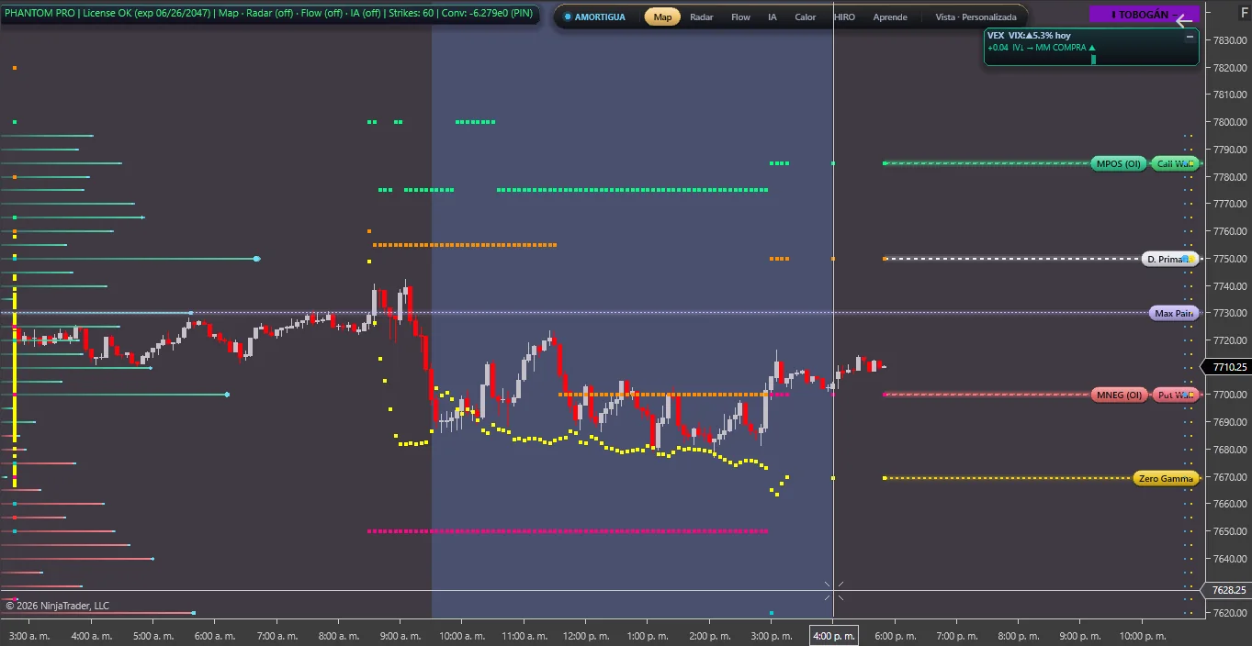Click the white back arrow icon
Screen dimensions: 1252x646
(1184, 20)
